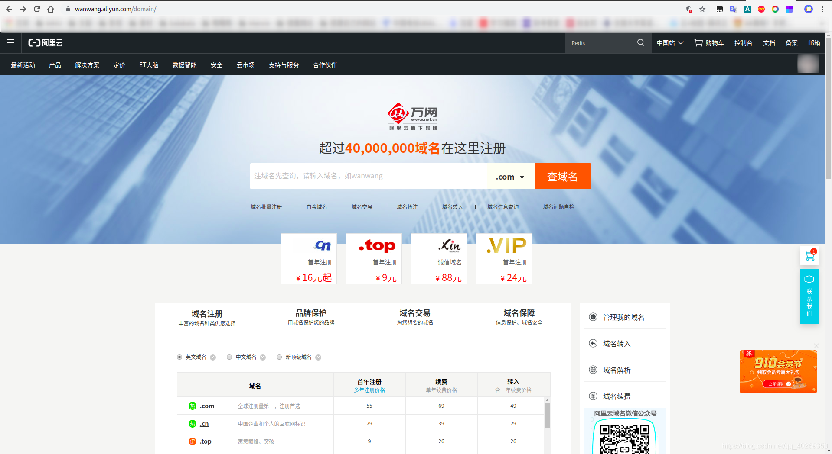832x454 pixels.
Task: Open the 域名注册 tab
Action: point(207,318)
